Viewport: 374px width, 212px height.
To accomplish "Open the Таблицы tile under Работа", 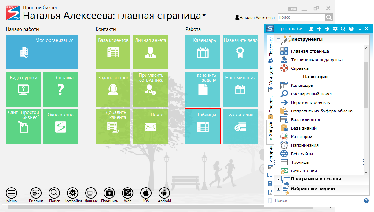I will click(203, 126).
